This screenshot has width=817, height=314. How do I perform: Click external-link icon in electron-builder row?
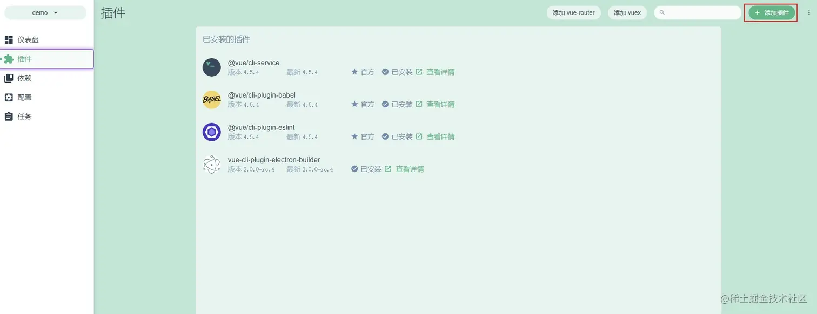[388, 169]
